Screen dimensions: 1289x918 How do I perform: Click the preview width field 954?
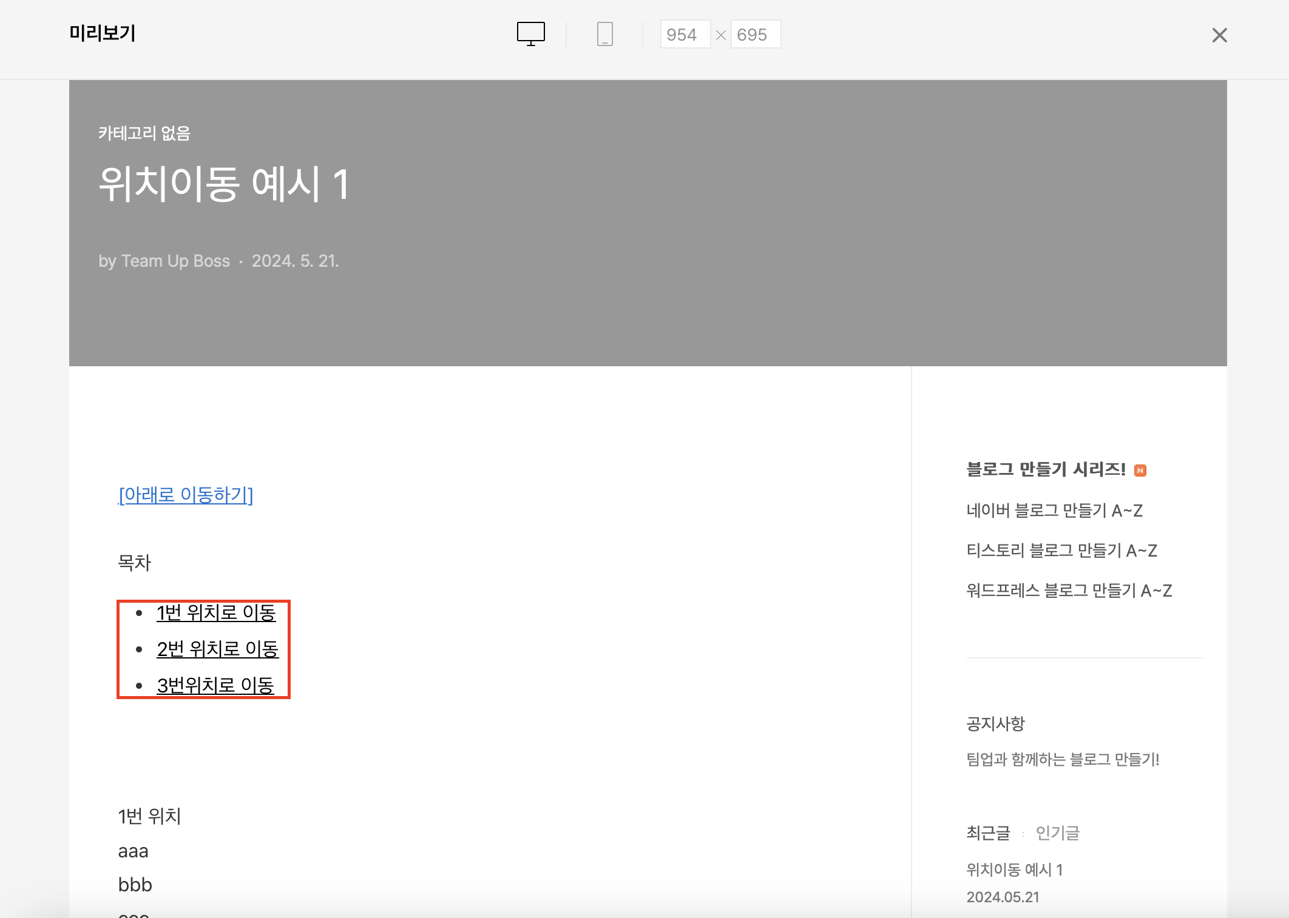tap(685, 35)
